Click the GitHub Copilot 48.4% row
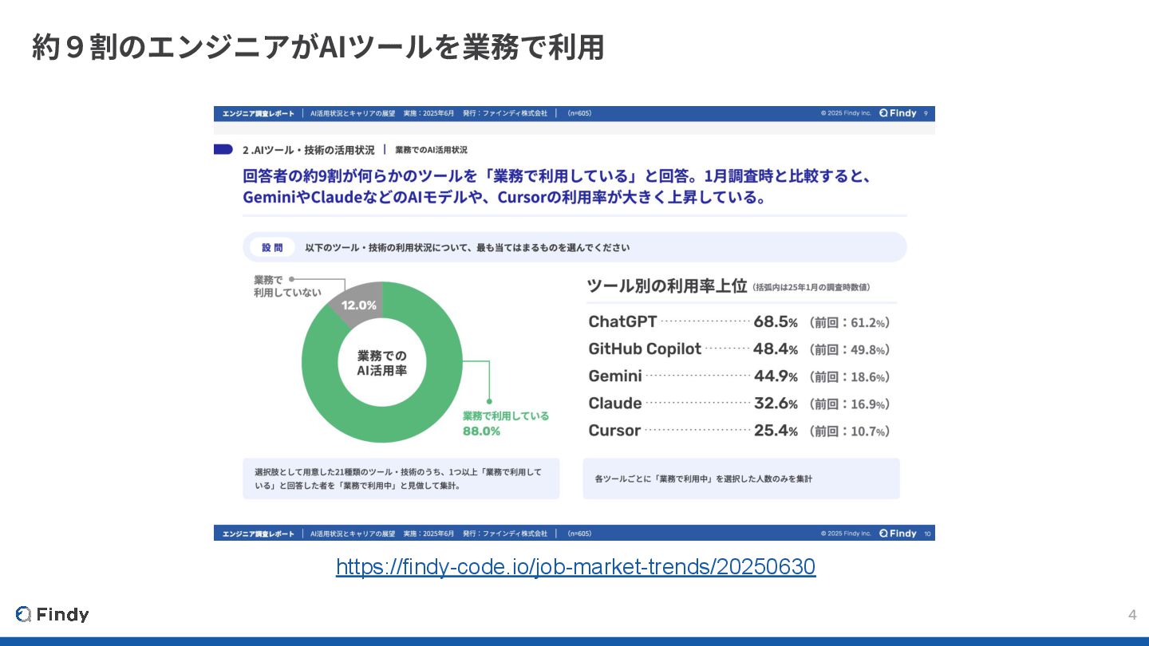This screenshot has width=1149, height=646. [739, 349]
